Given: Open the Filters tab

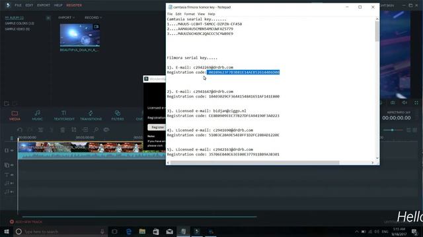Looking at the screenshot, I should 118,116.
